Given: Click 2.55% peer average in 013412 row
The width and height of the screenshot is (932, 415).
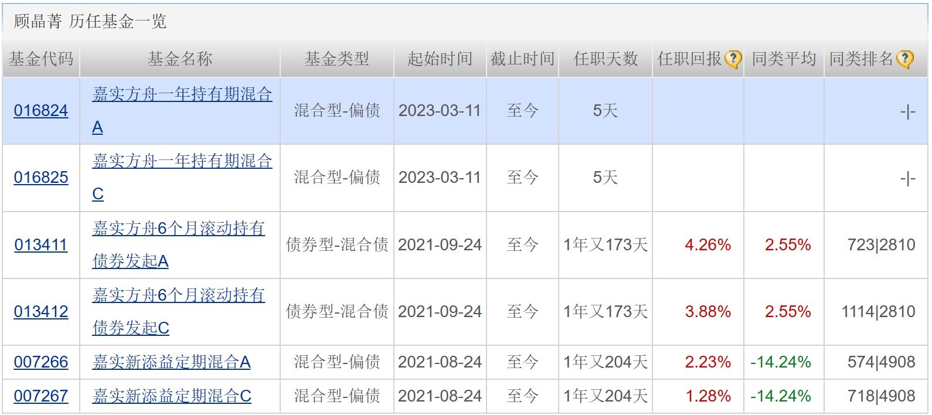Looking at the screenshot, I should coord(788,312).
